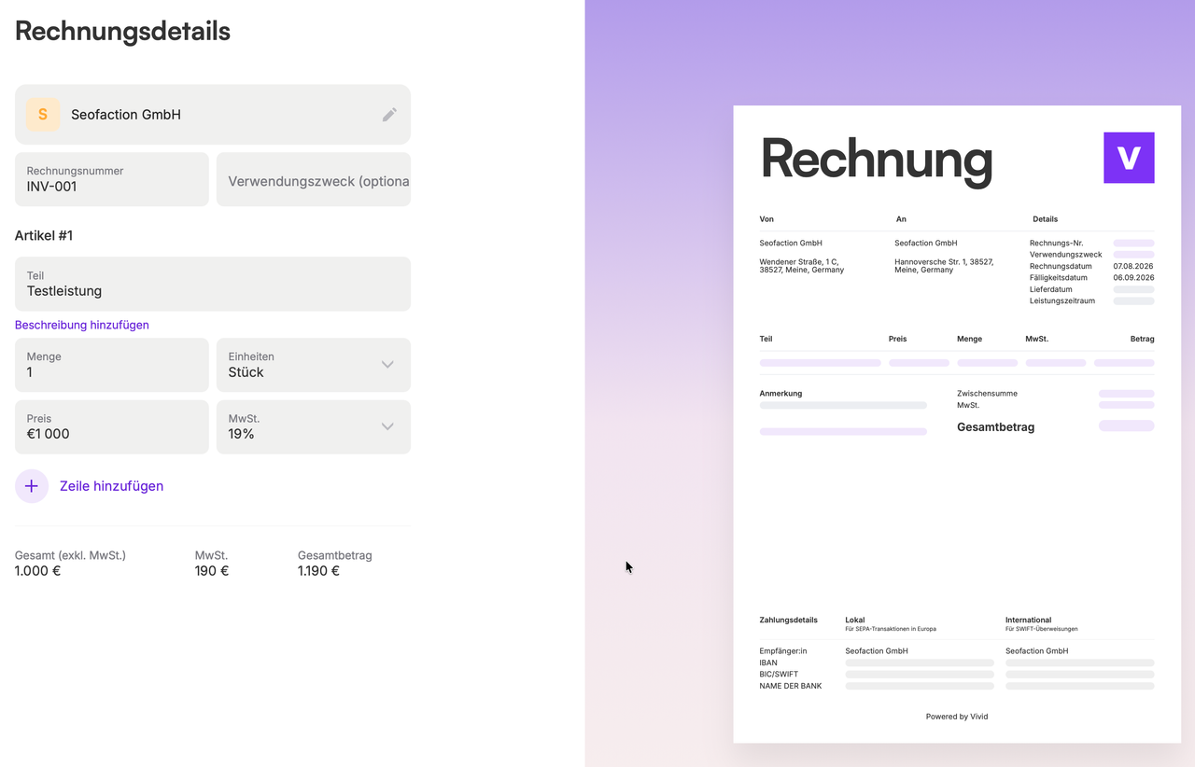Click the Fälligkeitsdatum value 06.09.2026
Image resolution: width=1195 pixels, height=767 pixels.
(1133, 278)
